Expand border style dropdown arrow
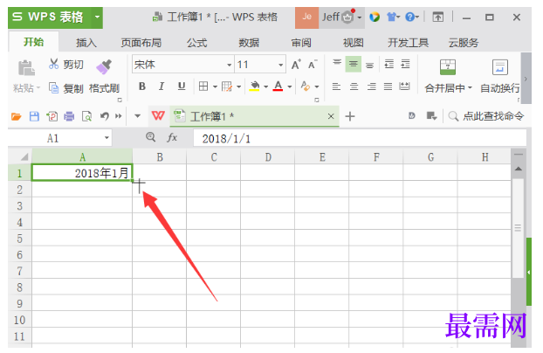The image size is (543, 353). pyautogui.click(x=215, y=87)
